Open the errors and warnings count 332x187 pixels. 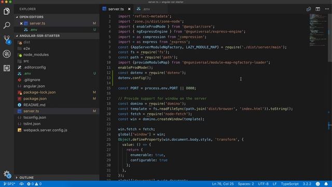coord(34,184)
